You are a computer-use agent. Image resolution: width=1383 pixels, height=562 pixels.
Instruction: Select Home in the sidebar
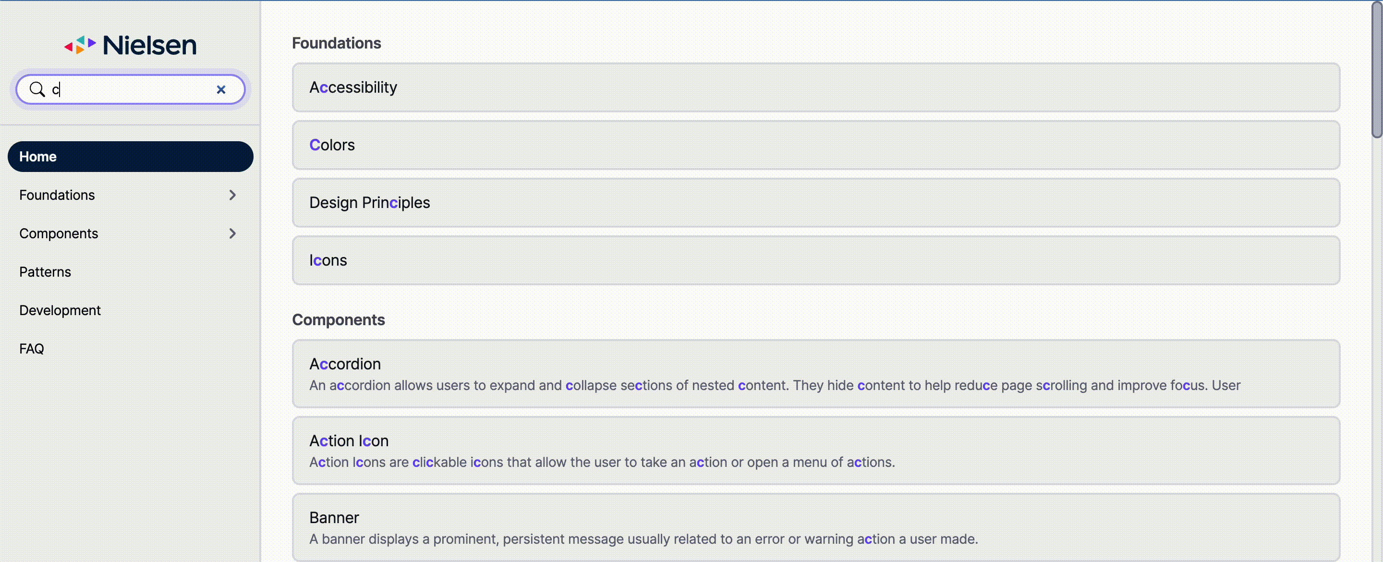131,157
